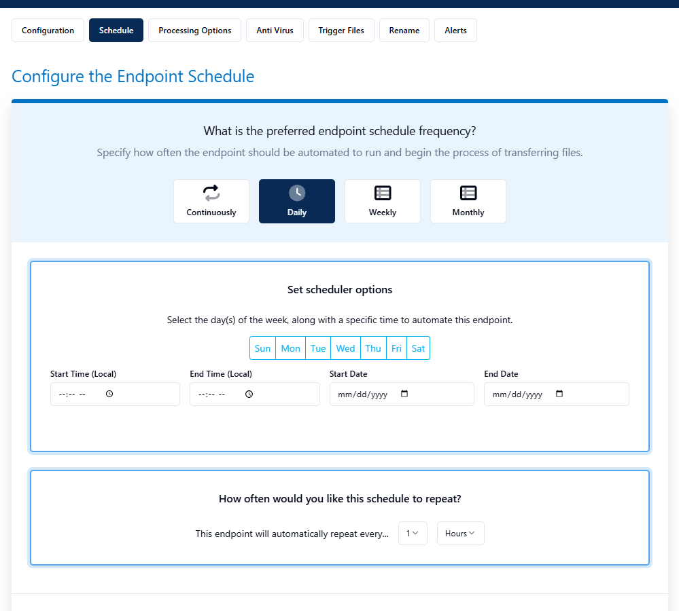Switch to the Processing Options tab

pyautogui.click(x=194, y=31)
